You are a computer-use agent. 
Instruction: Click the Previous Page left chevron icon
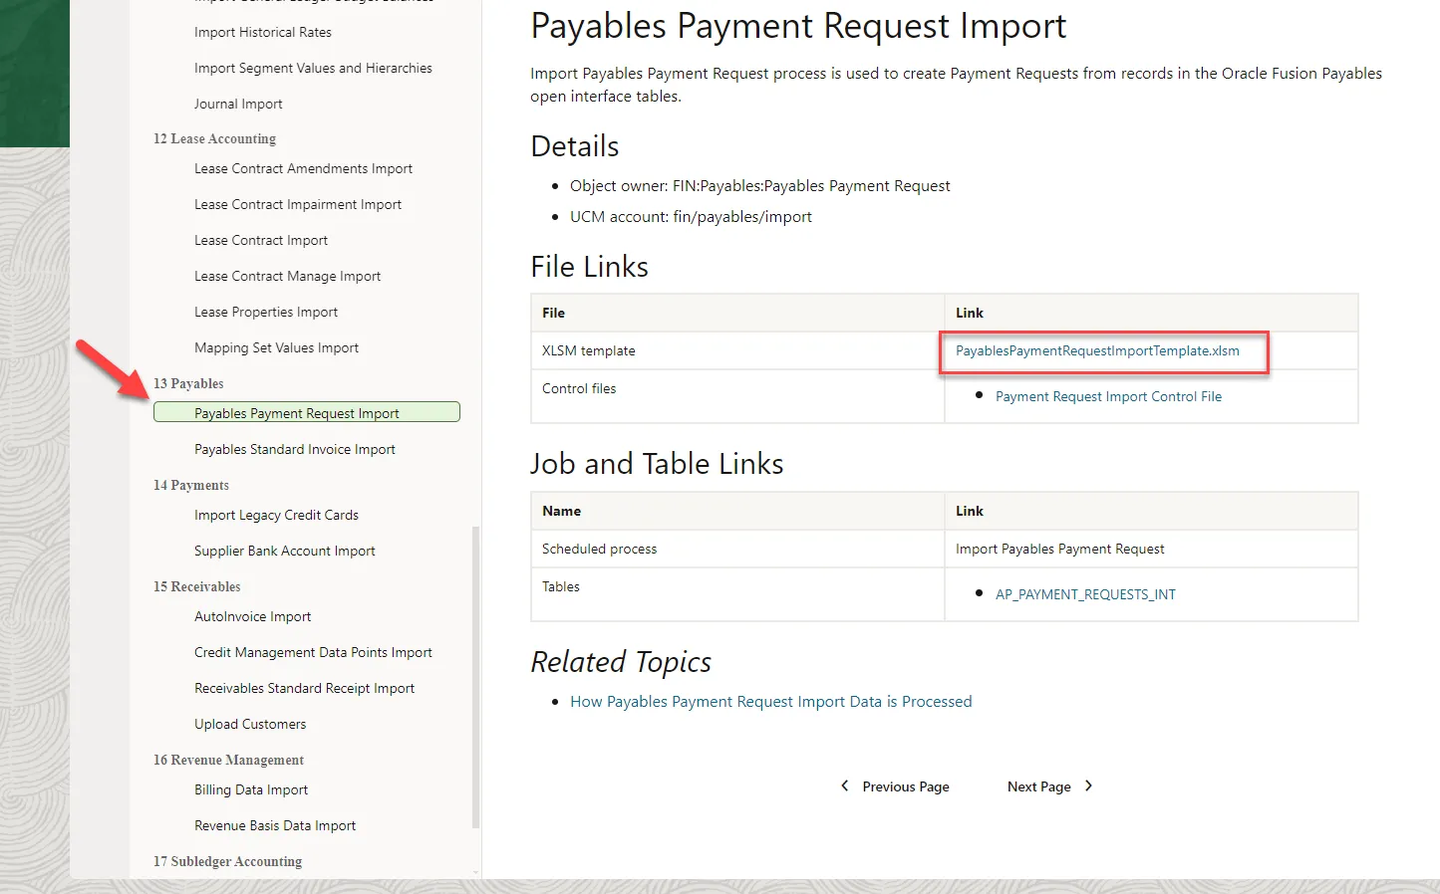(x=845, y=786)
